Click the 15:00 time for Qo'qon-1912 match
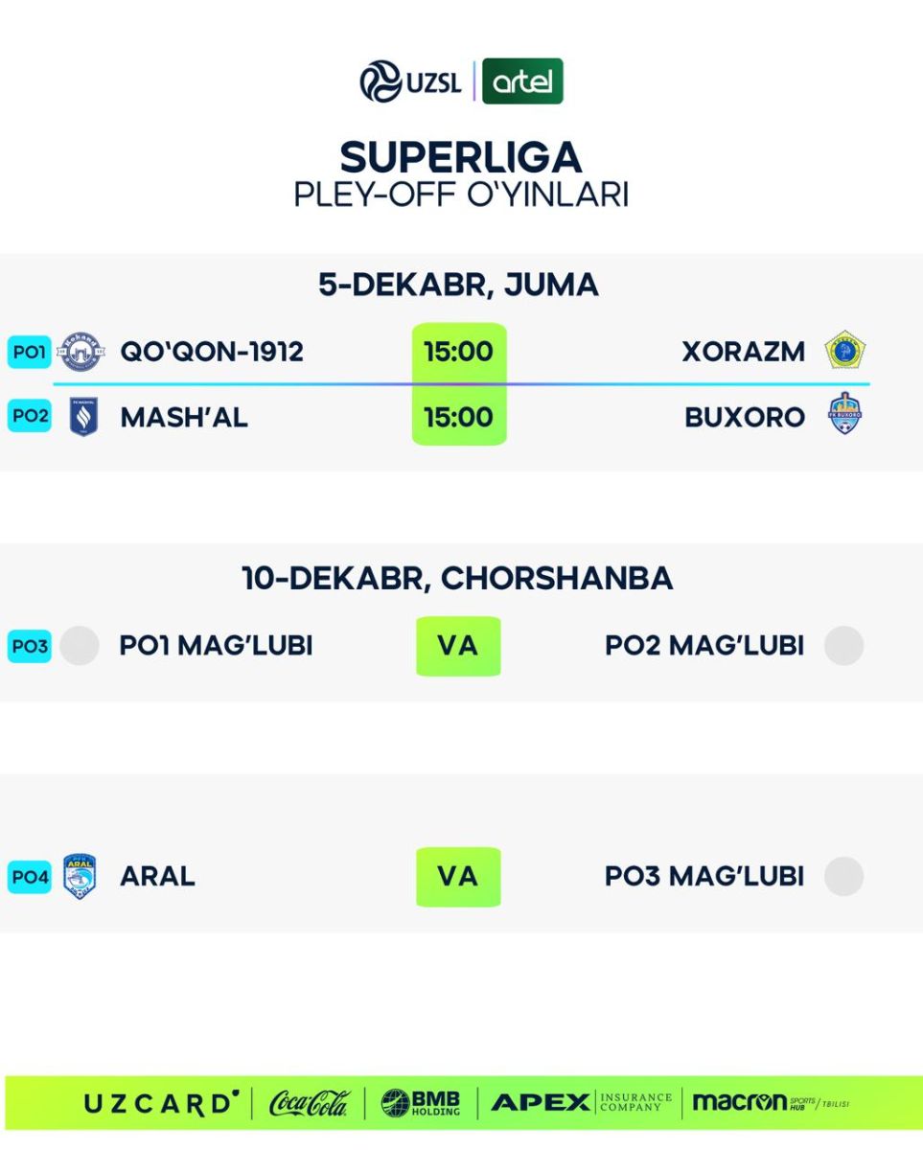The width and height of the screenshot is (923, 1150). tap(458, 352)
